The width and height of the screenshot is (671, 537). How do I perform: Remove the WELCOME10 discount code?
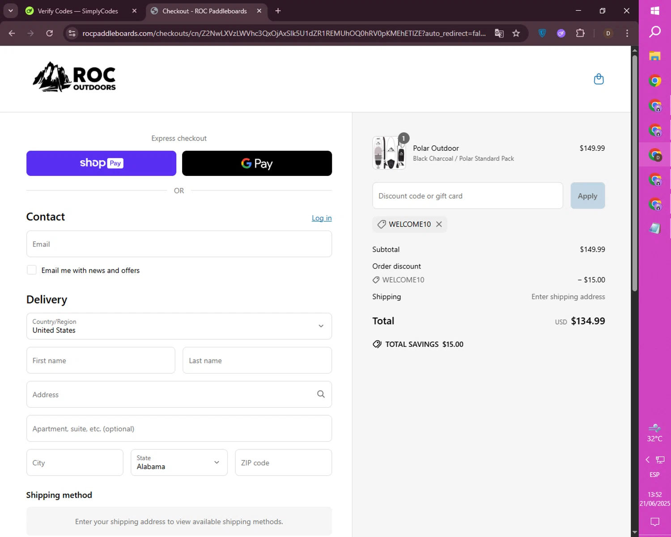pos(439,224)
